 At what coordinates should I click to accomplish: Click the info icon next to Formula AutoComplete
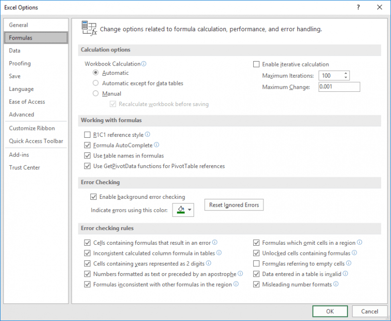(157, 145)
